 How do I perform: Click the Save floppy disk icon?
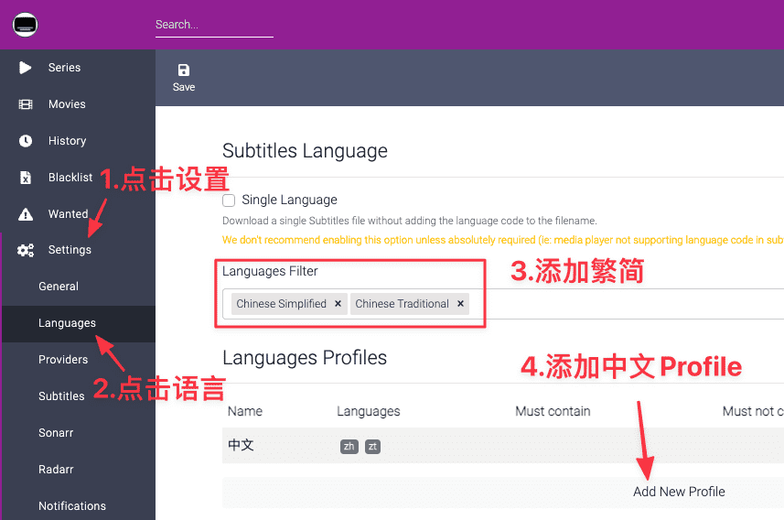point(184,70)
